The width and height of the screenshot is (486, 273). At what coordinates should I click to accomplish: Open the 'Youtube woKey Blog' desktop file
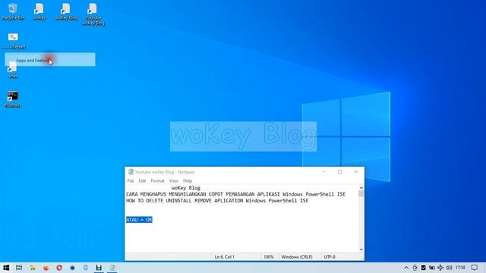pyautogui.click(x=93, y=14)
